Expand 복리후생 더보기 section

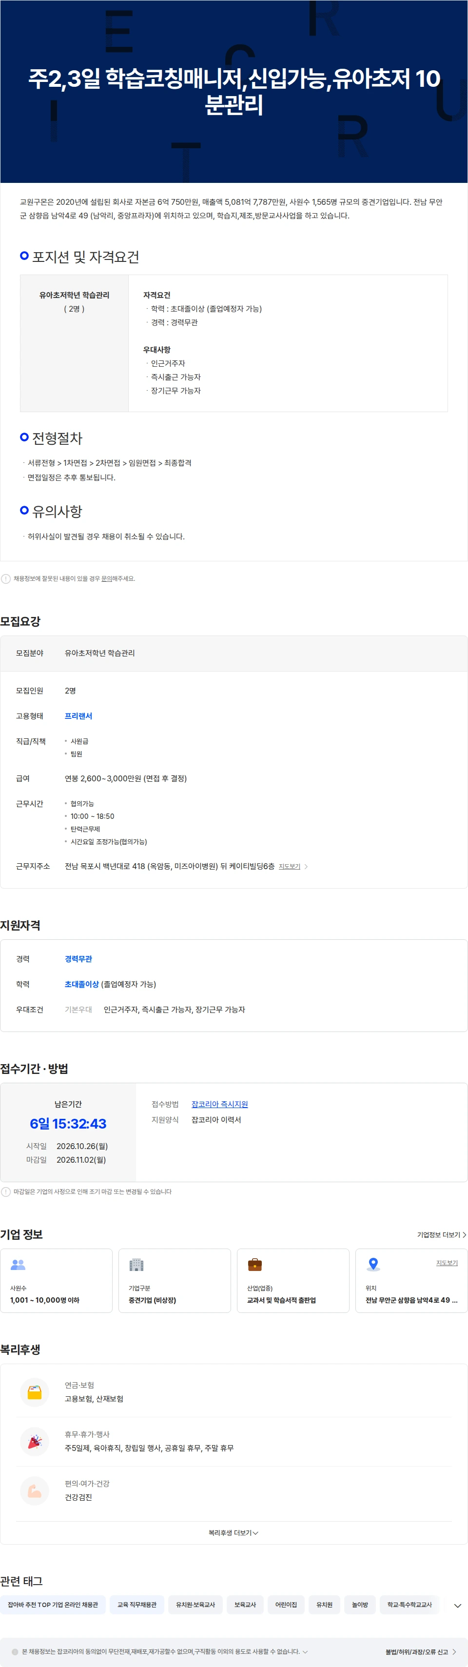tap(234, 1532)
